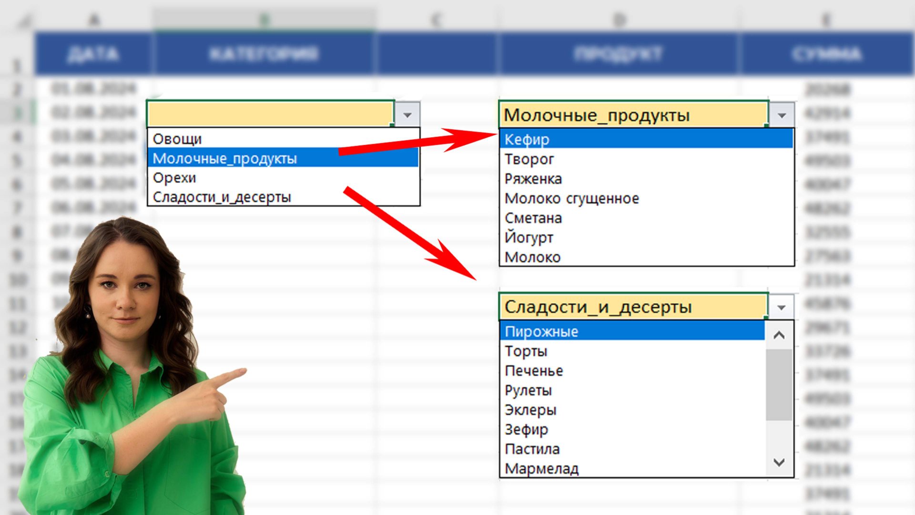Pick Зефир from the desserts list
The height and width of the screenshot is (515, 915).
526,429
